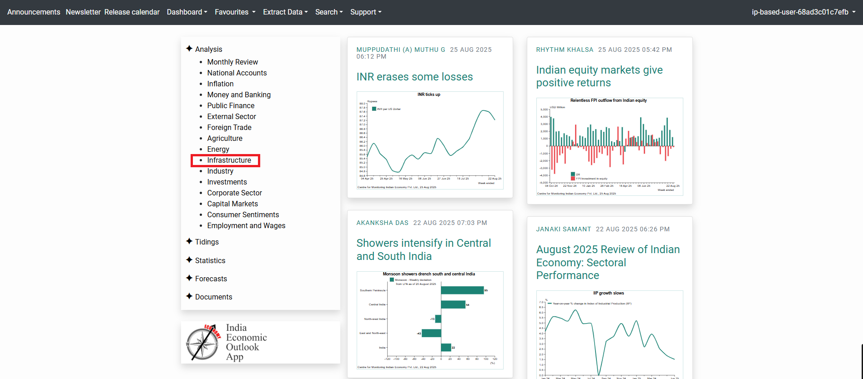Open the Extract Data dropdown

coord(285,12)
